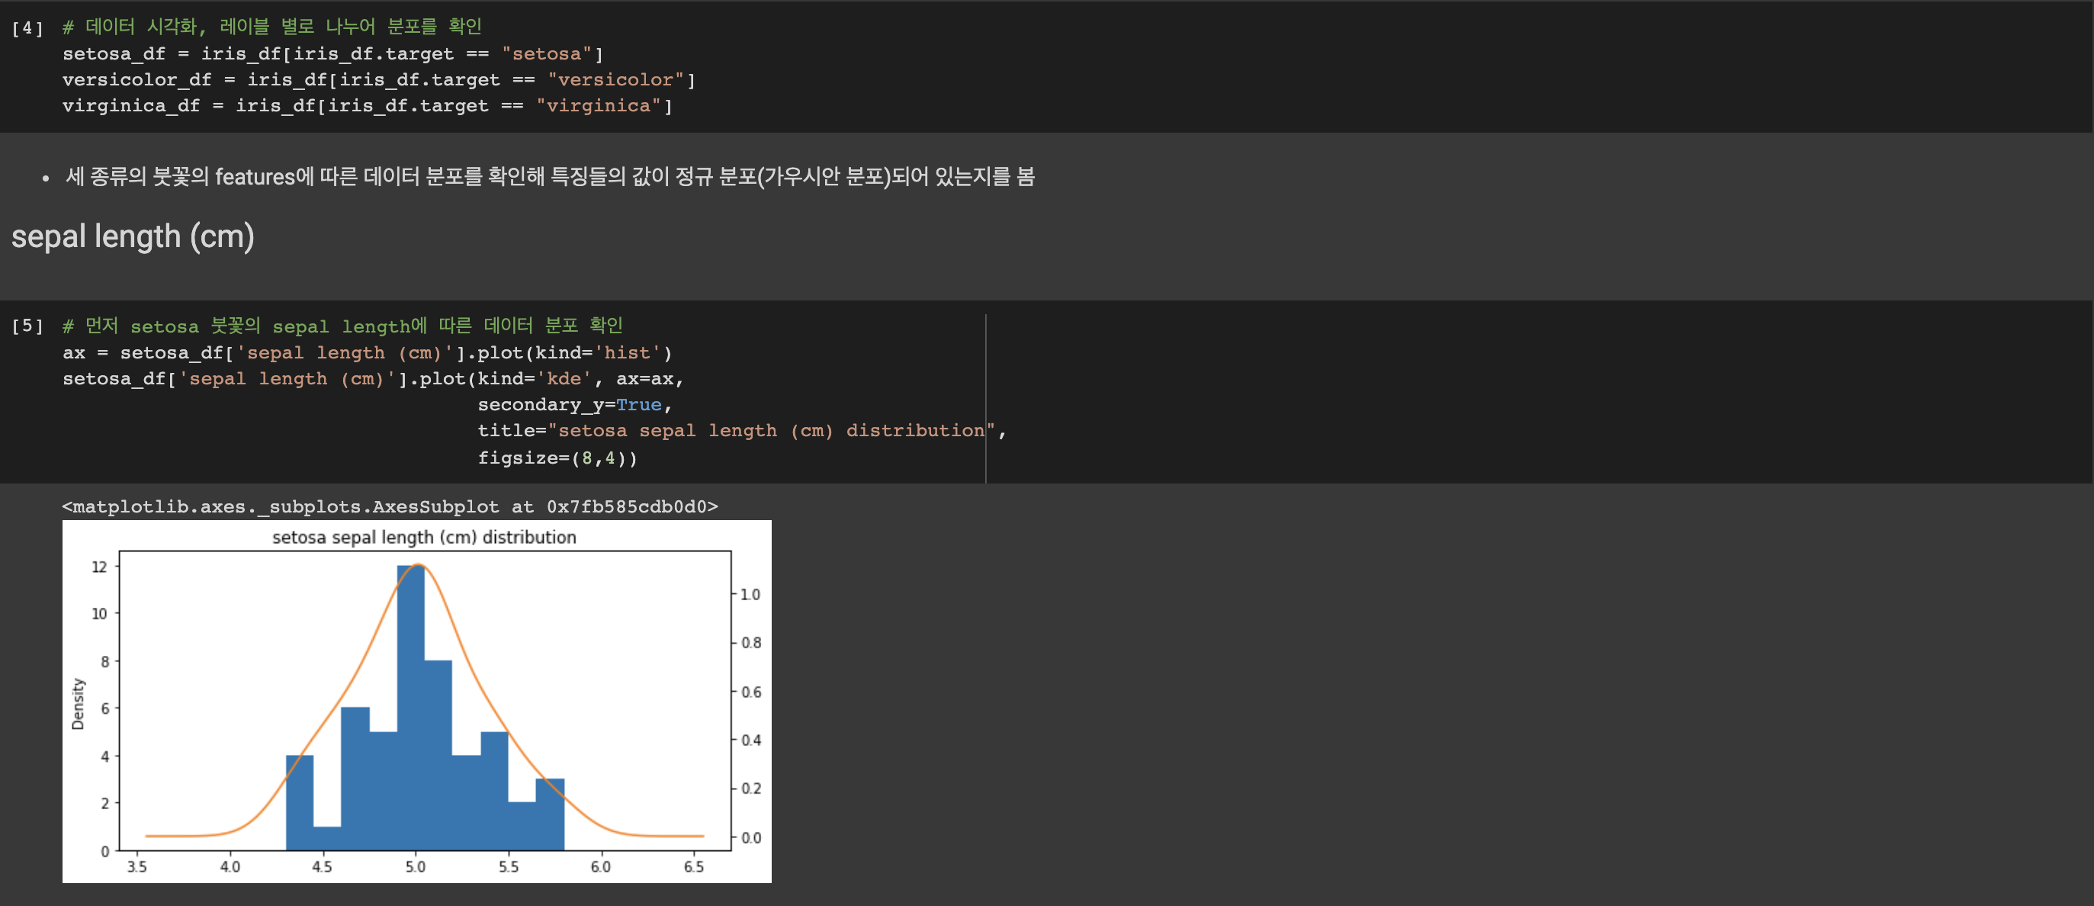
Task: Place cursor in the versicolor_df assignment line
Action: [x=378, y=80]
